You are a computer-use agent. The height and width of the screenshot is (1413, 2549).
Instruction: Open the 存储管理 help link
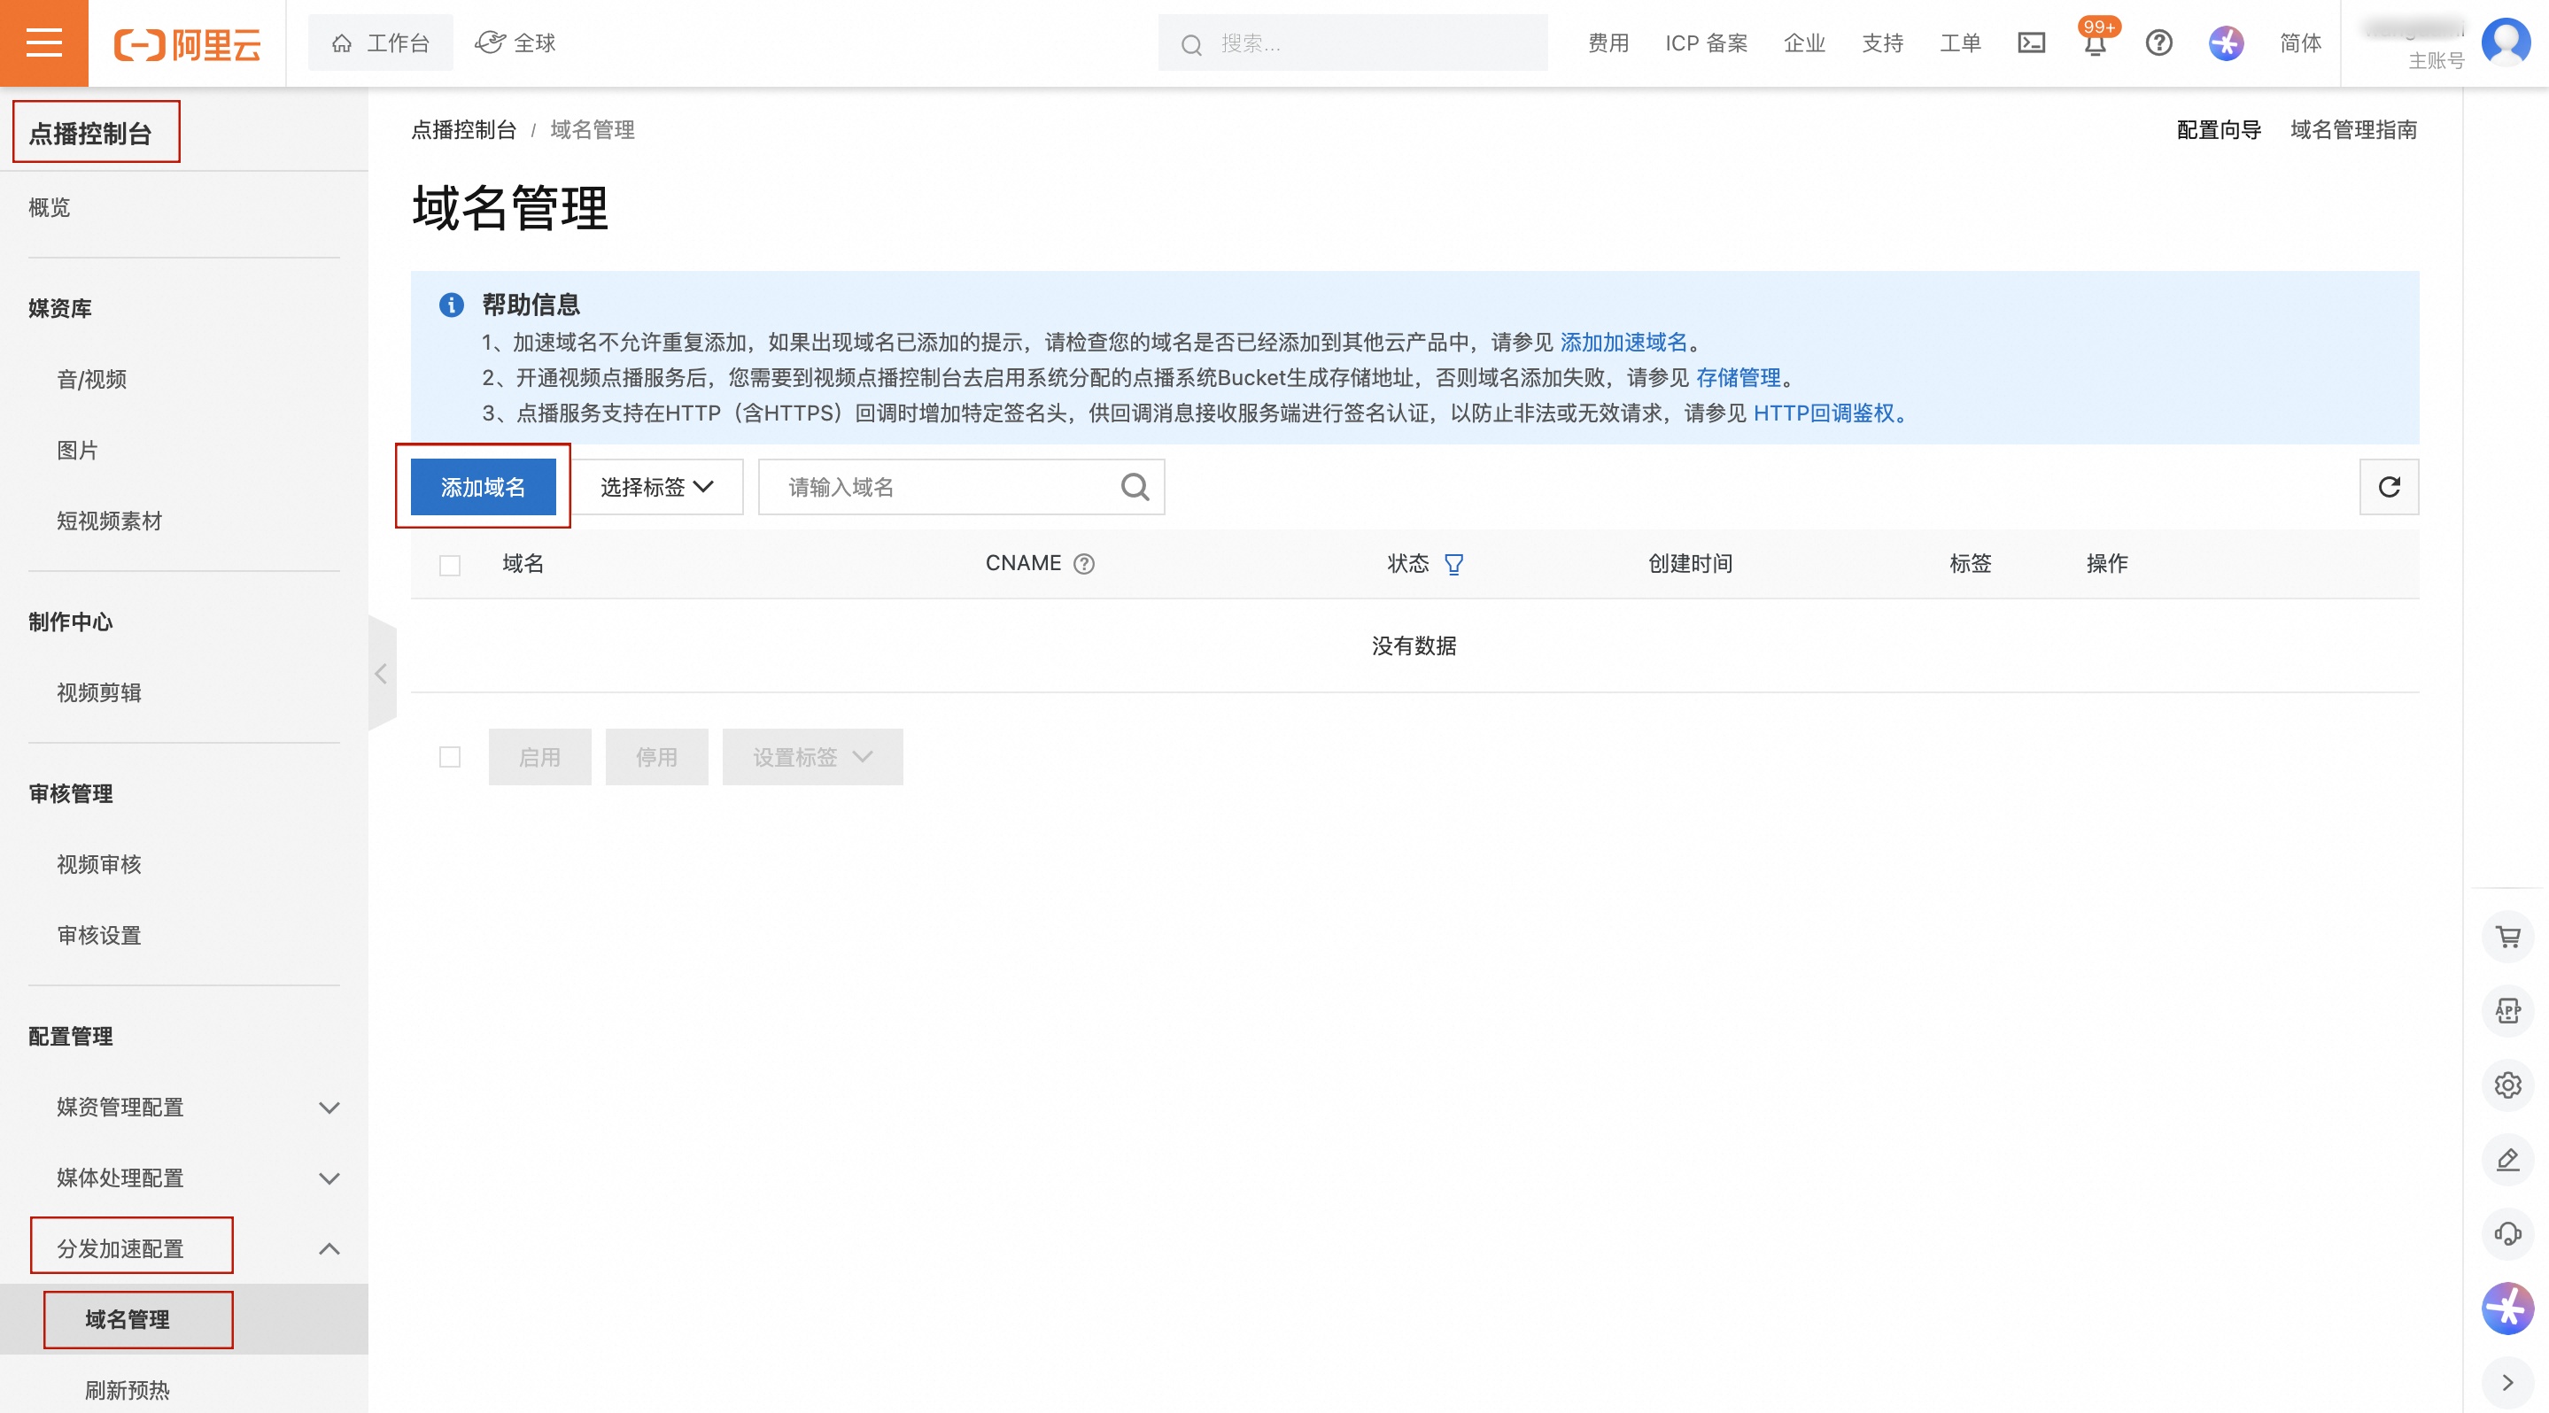click(1738, 378)
